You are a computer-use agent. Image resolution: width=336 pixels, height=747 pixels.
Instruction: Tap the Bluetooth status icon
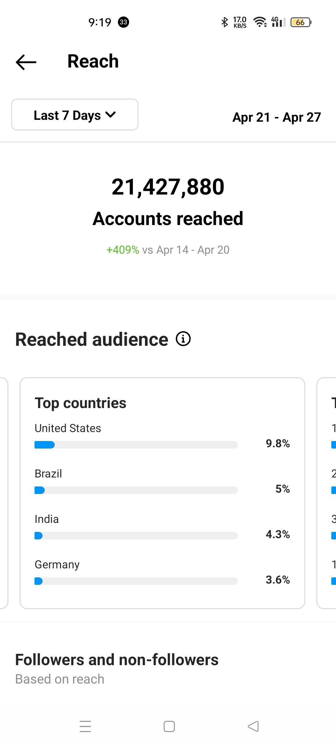pos(224,22)
